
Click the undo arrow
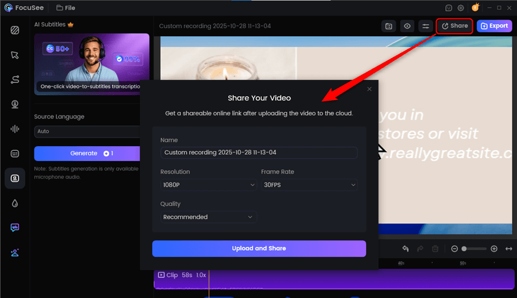406,249
